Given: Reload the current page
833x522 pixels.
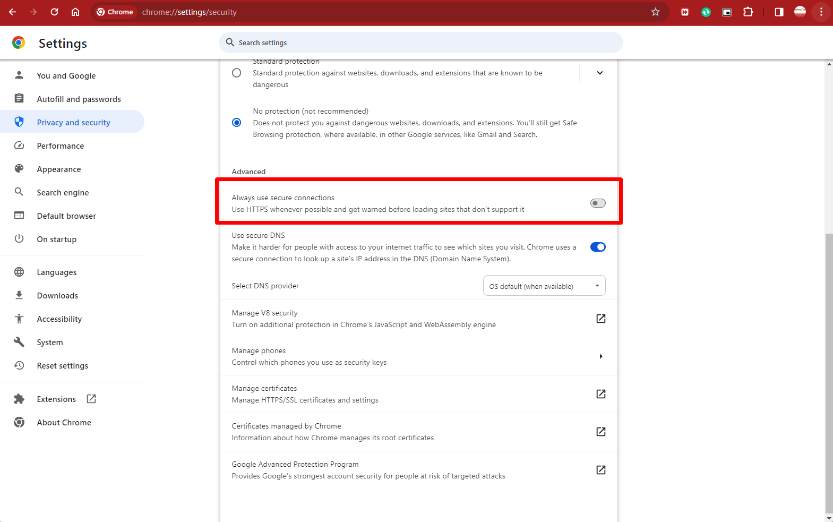Looking at the screenshot, I should (54, 12).
